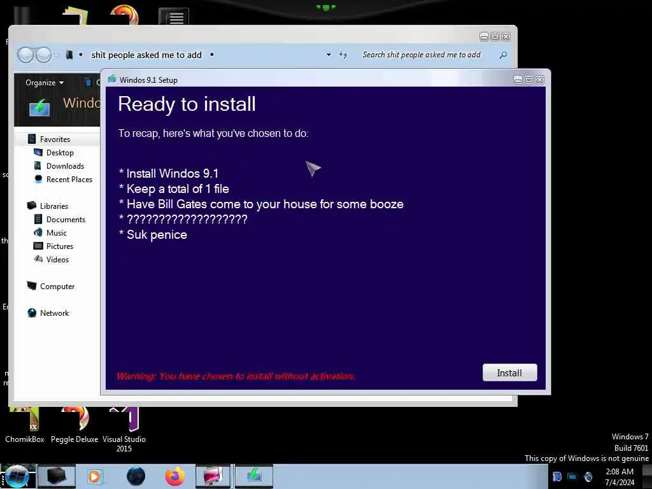Open Documents library in Explorer

click(x=66, y=220)
